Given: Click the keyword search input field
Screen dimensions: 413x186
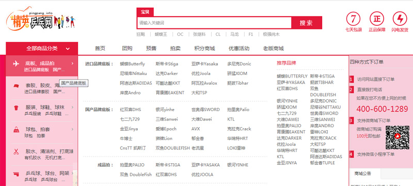Looking at the screenshot, I should point(214,23).
